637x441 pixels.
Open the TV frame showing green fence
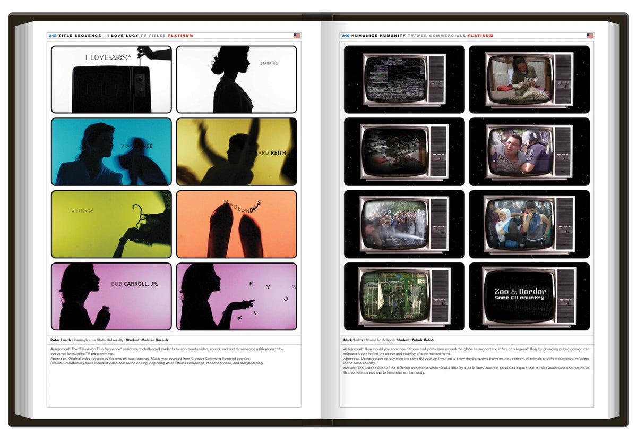click(x=404, y=296)
